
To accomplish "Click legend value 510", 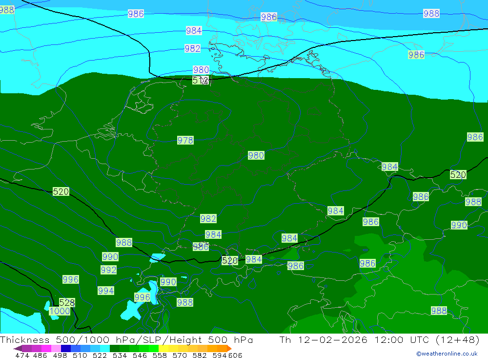I will 80,355.
